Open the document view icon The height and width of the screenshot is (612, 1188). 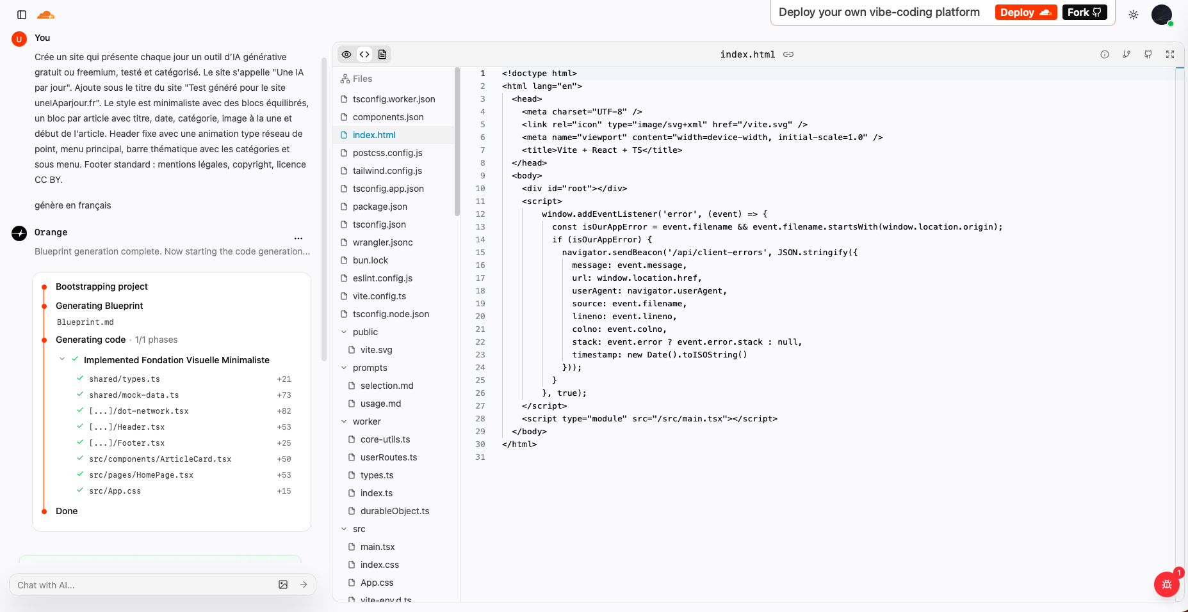coord(382,54)
